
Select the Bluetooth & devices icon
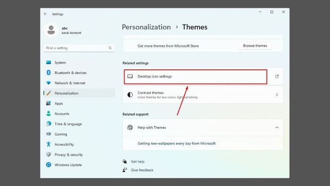coord(49,72)
